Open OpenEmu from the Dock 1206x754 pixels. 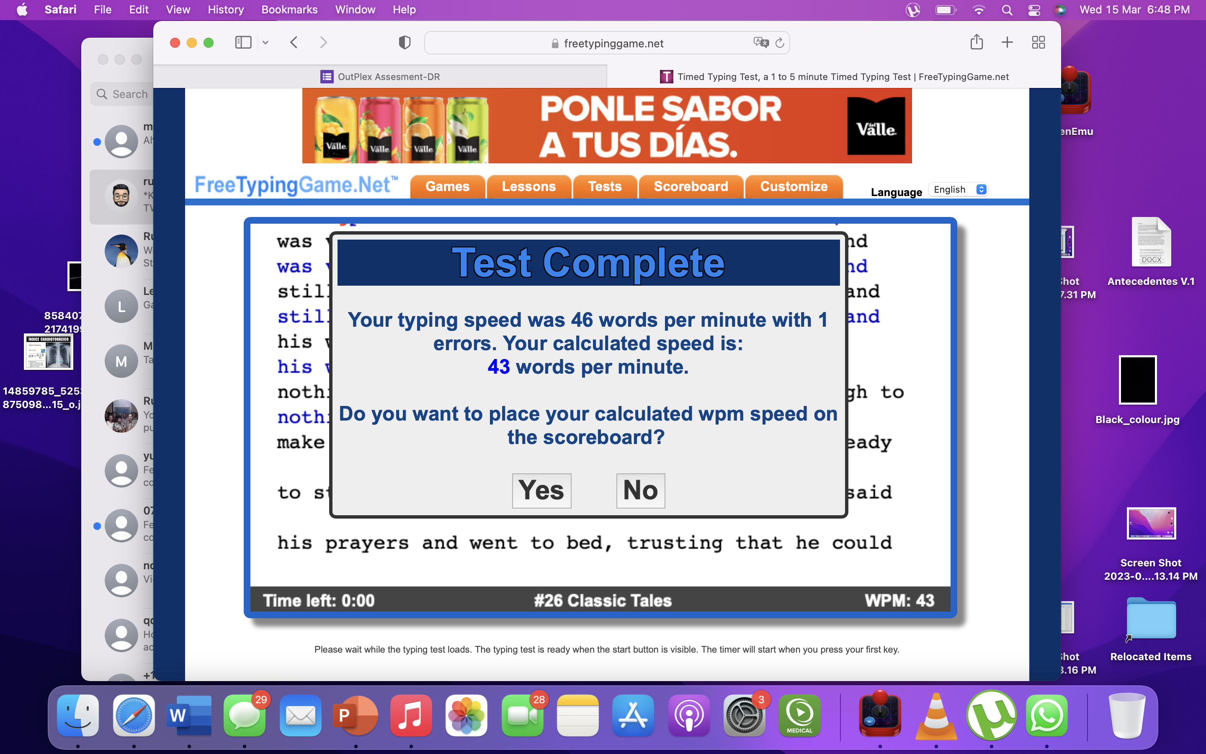coord(880,715)
